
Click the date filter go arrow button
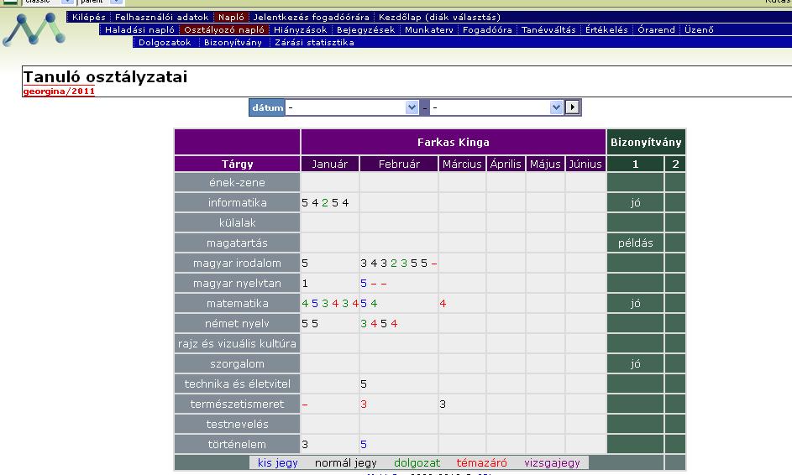[x=572, y=107]
